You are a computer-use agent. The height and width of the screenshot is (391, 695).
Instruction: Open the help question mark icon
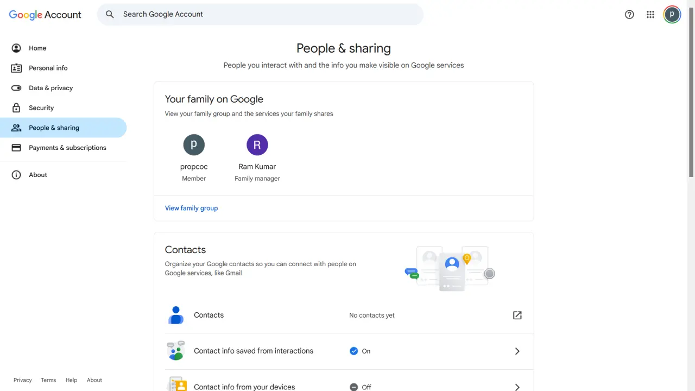pos(629,15)
